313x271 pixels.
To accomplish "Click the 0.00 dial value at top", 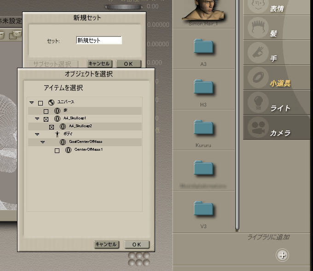I will [x=153, y=6].
